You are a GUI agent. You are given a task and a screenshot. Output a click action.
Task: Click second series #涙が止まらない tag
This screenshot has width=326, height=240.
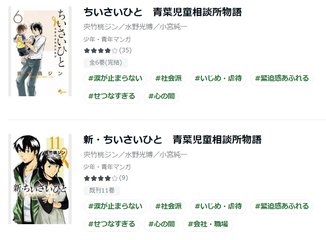pos(115,206)
